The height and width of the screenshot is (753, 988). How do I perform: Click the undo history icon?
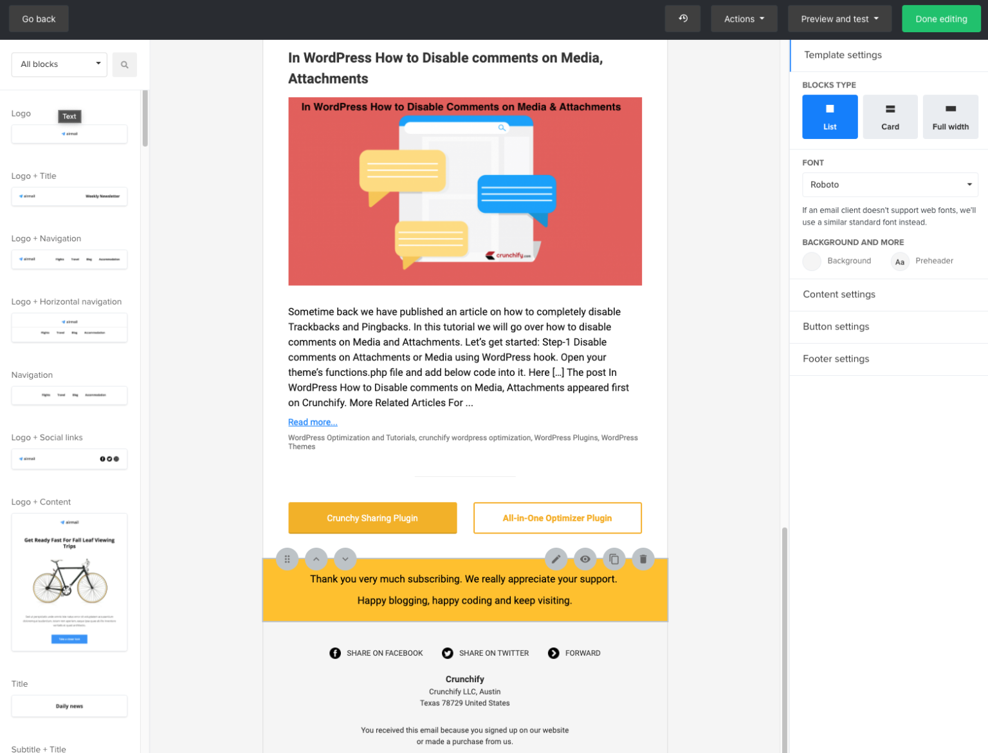pyautogui.click(x=682, y=18)
